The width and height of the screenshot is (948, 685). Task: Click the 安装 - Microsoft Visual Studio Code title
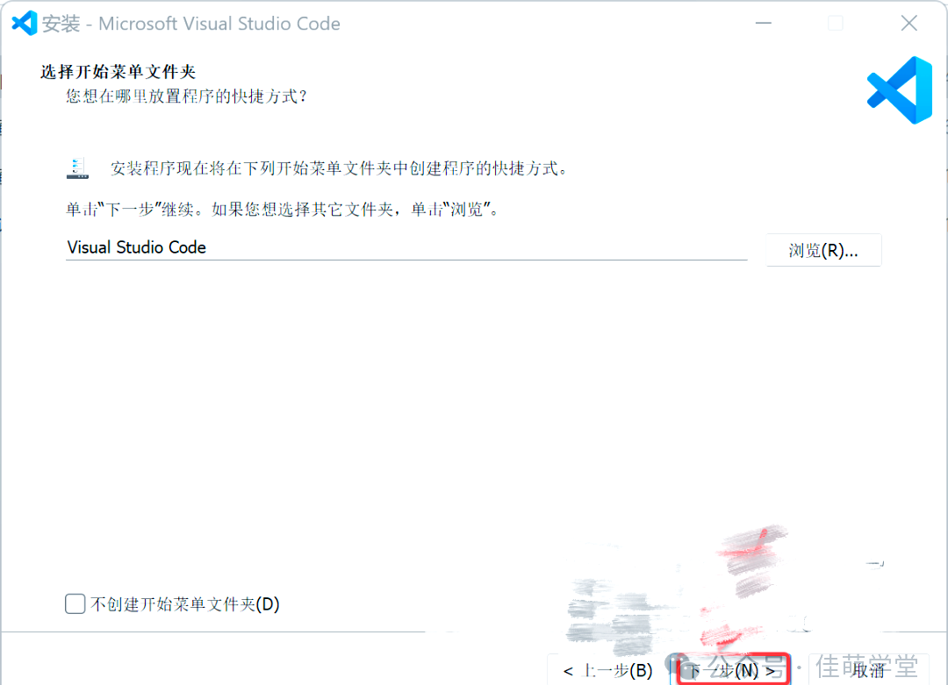click(191, 24)
